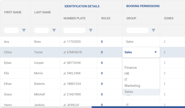Open zones count for Ethan Roberts
The image size is (185, 108).
165,84
